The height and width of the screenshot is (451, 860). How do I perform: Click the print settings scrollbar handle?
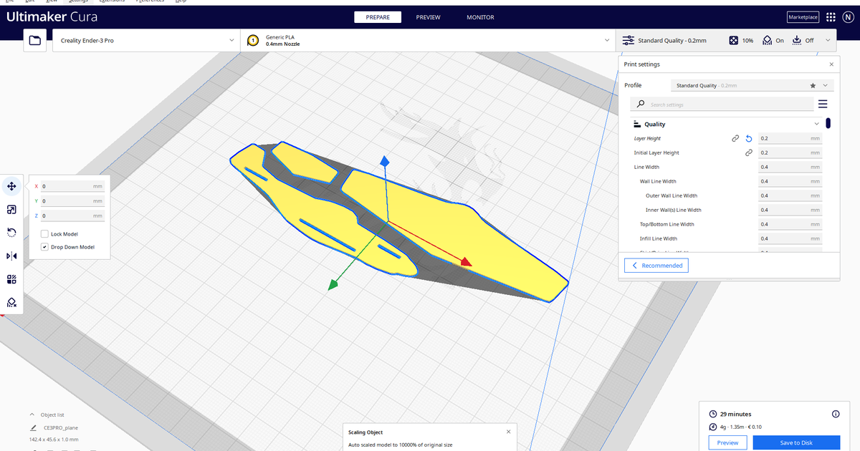tap(828, 123)
